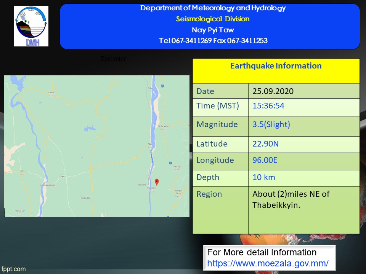This screenshot has width=366, height=274.
Task: Click Thabeikkyin town label on map
Action: (x=152, y=188)
